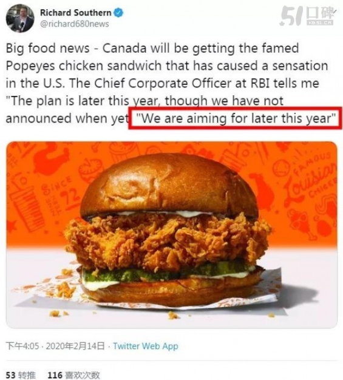This screenshot has width=343, height=380.
Task: Click the KB.51.CA watermark text
Action: 320,22
